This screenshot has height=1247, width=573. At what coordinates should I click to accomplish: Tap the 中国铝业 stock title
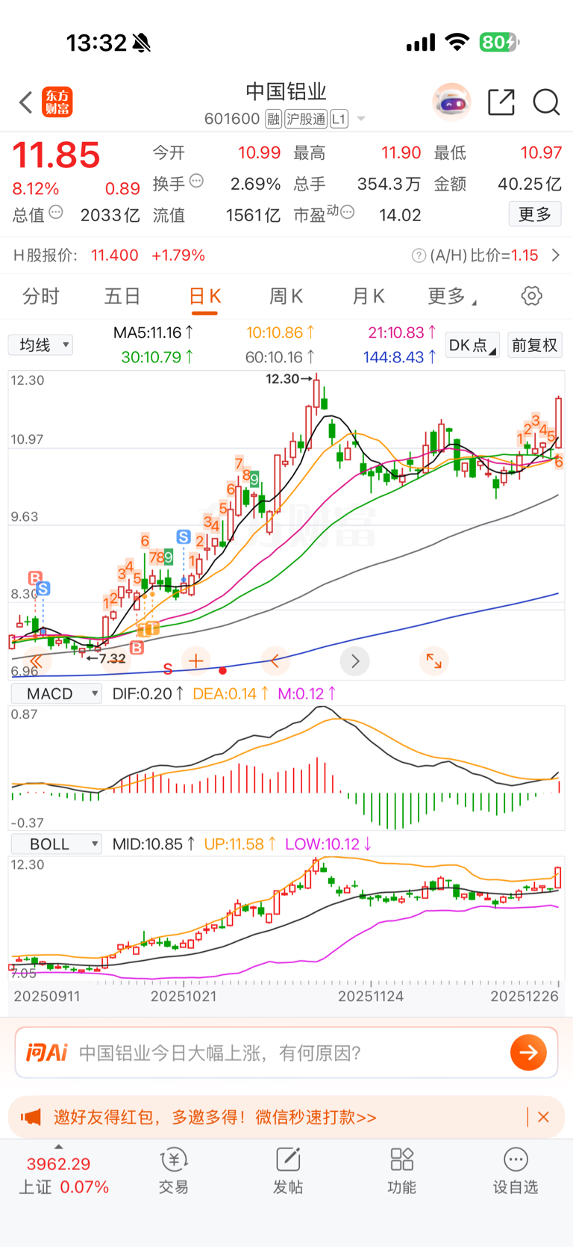[286, 91]
